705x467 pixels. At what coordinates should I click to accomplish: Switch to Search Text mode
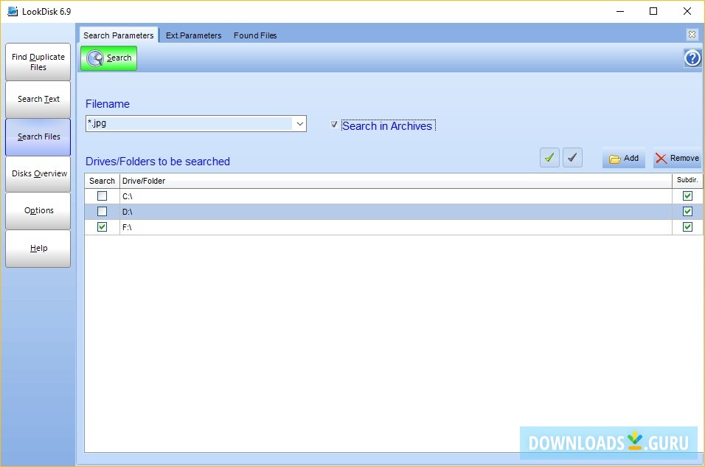(x=38, y=99)
